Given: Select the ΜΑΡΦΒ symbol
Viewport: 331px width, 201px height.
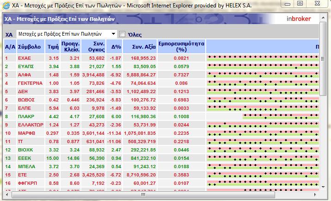Looking at the screenshot, I should click(x=27, y=133).
